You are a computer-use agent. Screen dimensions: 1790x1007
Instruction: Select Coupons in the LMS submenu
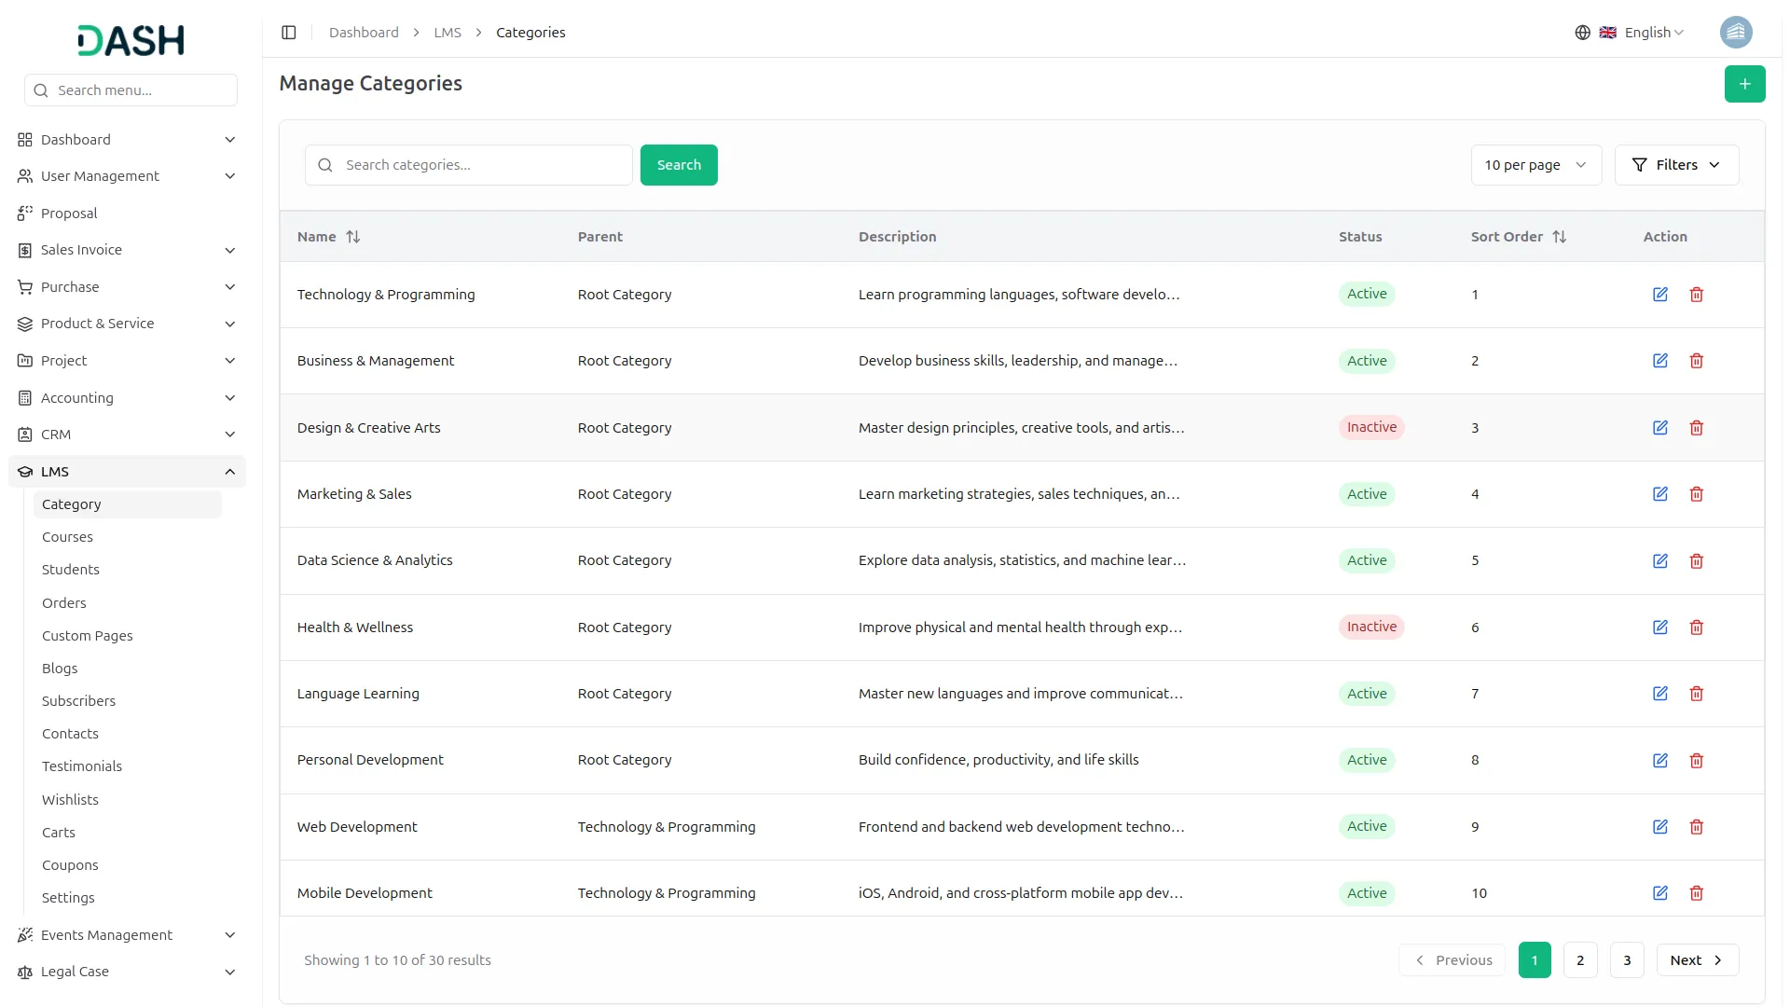pyautogui.click(x=70, y=865)
